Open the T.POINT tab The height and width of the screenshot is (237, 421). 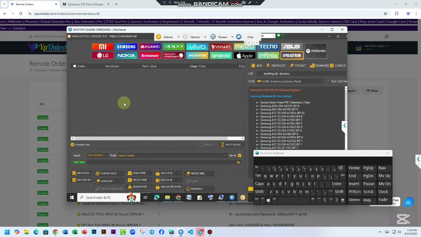point(298,66)
